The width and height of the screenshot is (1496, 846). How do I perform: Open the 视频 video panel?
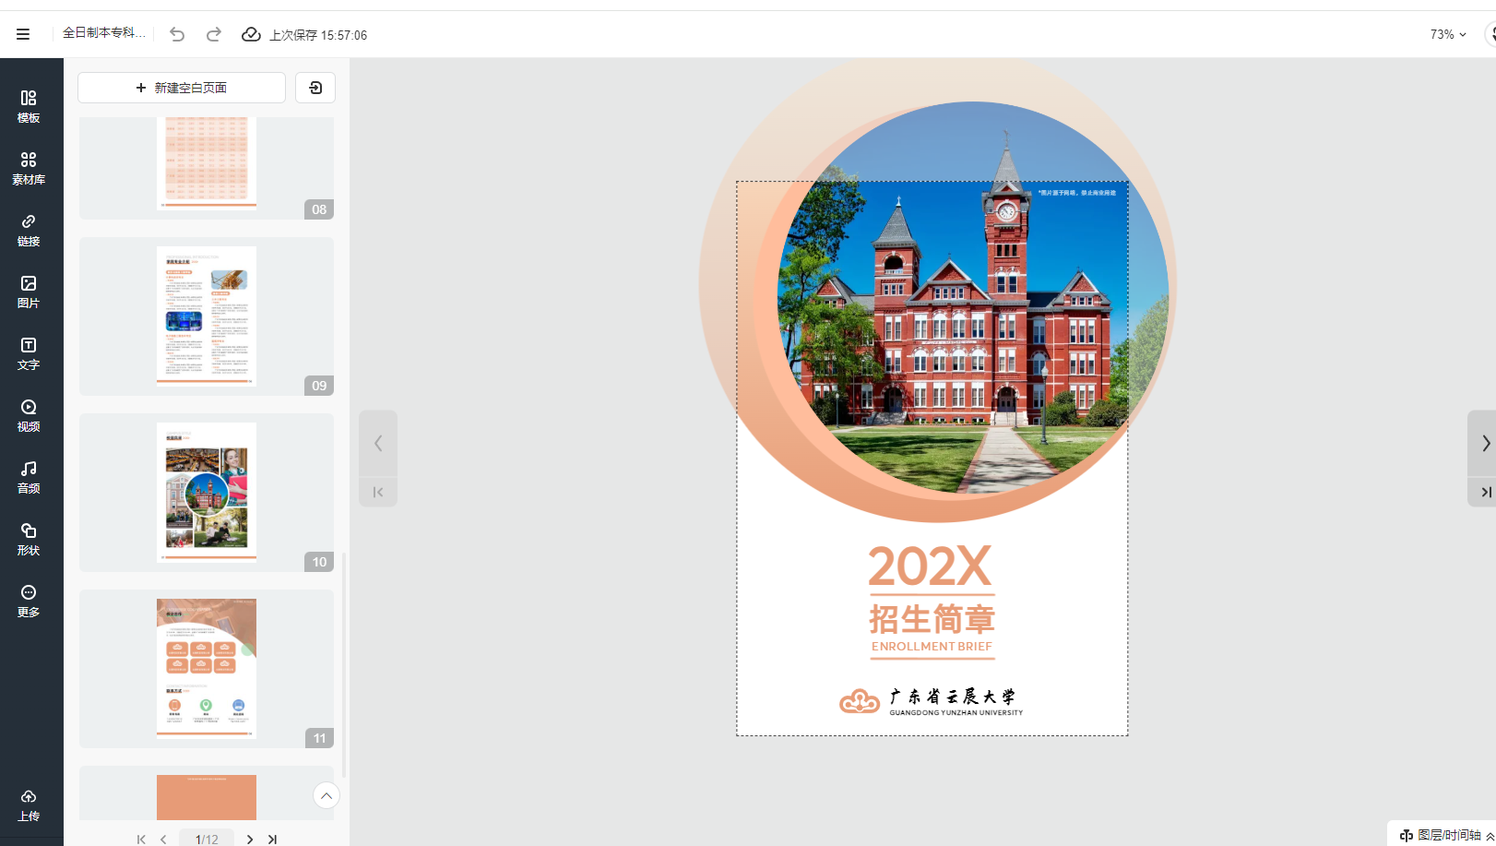pos(29,415)
